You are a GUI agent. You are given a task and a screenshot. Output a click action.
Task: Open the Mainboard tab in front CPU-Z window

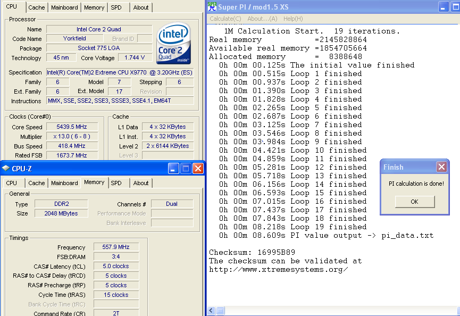[x=64, y=183]
